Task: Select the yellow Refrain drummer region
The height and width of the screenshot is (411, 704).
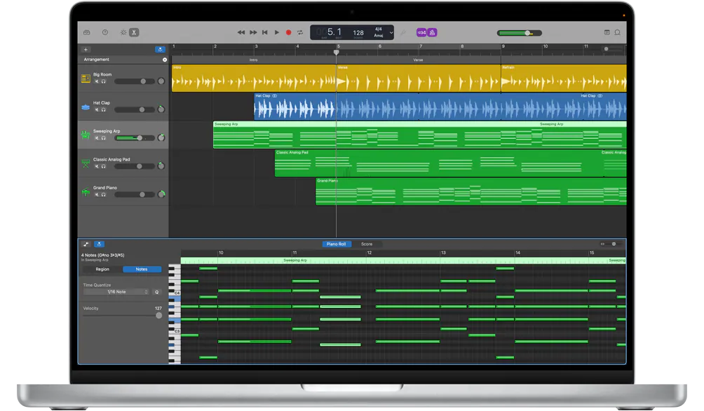Action: point(564,78)
